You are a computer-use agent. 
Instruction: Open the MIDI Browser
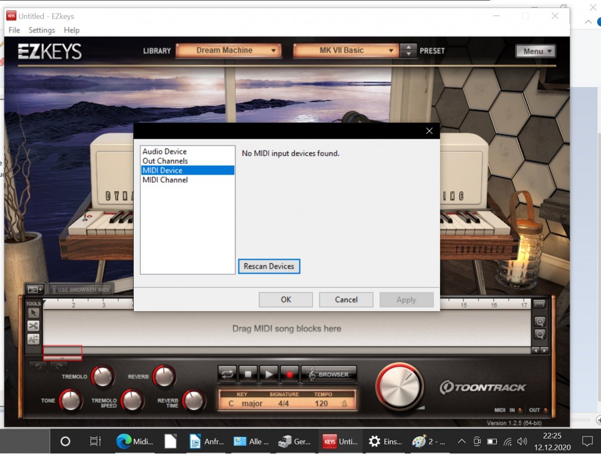click(329, 374)
